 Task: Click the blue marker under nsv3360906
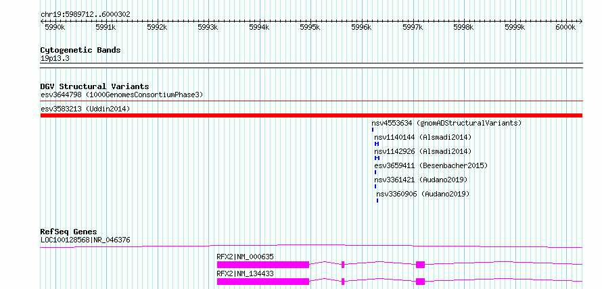tap(377, 201)
